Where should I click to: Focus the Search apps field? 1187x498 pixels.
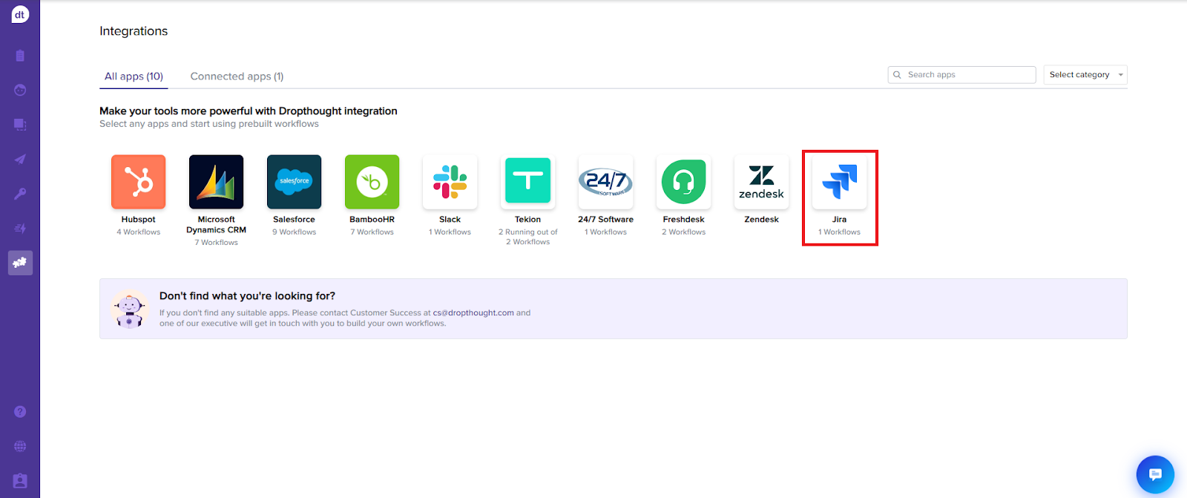coord(961,75)
